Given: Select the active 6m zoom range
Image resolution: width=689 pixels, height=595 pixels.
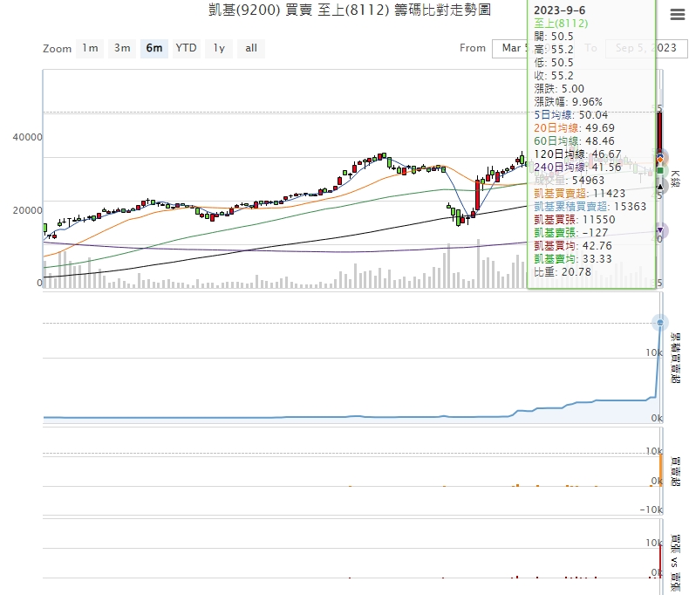Looking at the screenshot, I should click(154, 48).
